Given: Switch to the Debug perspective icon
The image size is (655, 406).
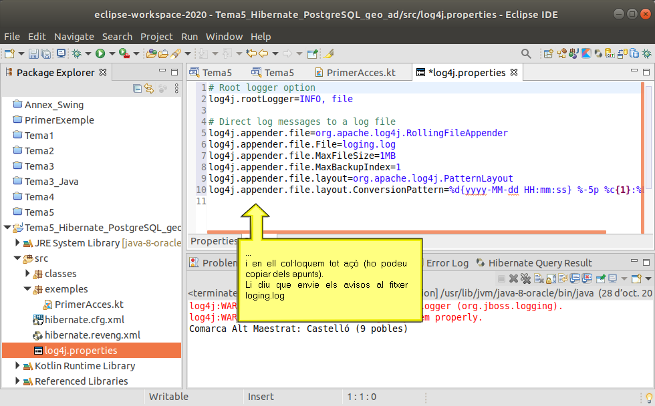Looking at the screenshot, I should coord(647,53).
